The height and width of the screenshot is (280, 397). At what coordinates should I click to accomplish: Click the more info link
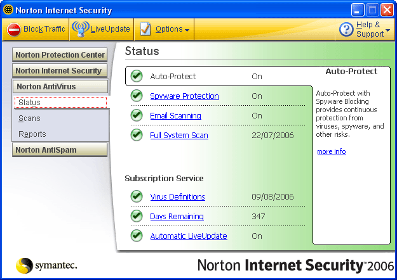(x=332, y=151)
